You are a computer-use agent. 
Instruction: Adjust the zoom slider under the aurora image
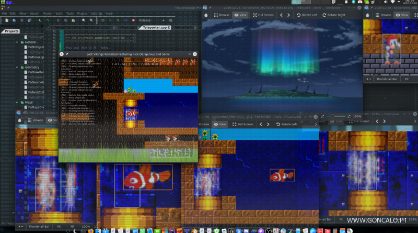tap(336, 116)
